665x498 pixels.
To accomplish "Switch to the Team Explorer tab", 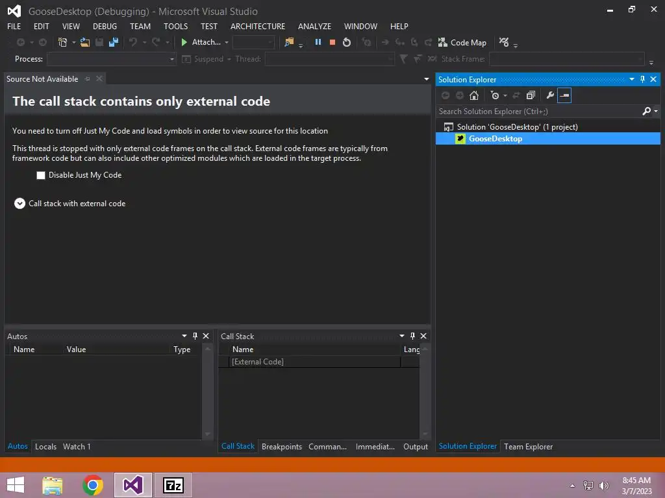I will tap(529, 446).
